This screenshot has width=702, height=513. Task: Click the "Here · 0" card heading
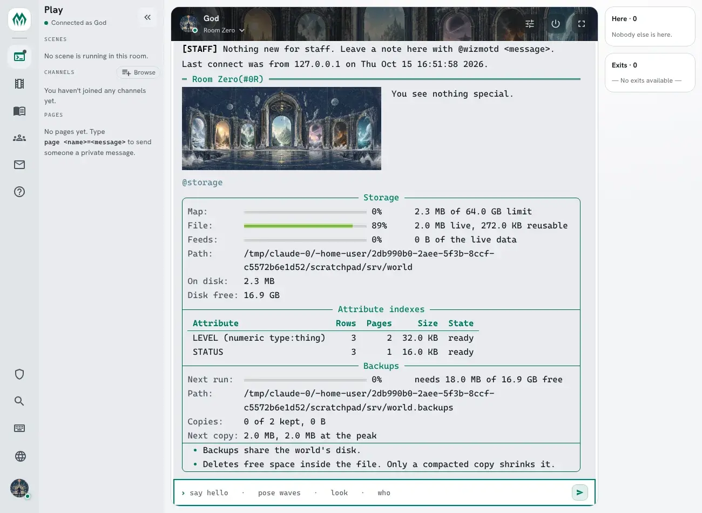(624, 19)
